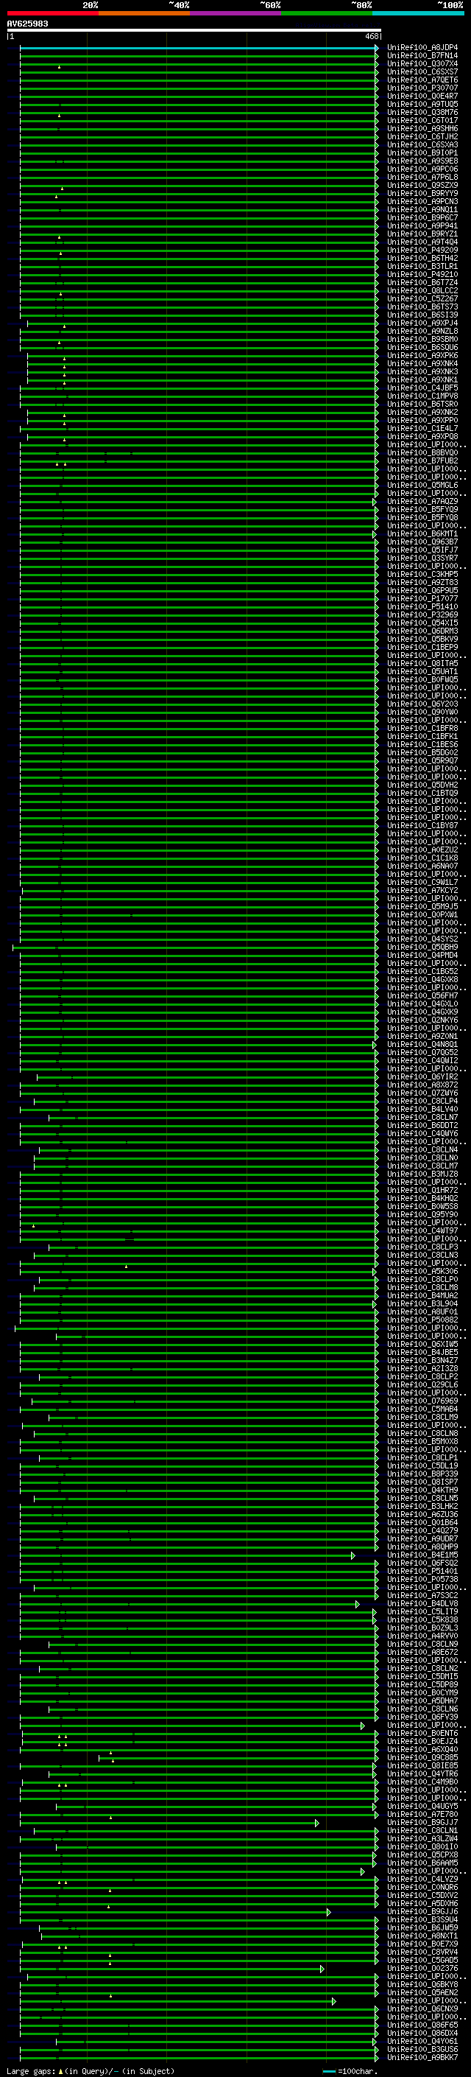The width and height of the screenshot is (471, 2077).
Task: Select UniRef100_C1E4L7 label
Action: pos(422,428)
